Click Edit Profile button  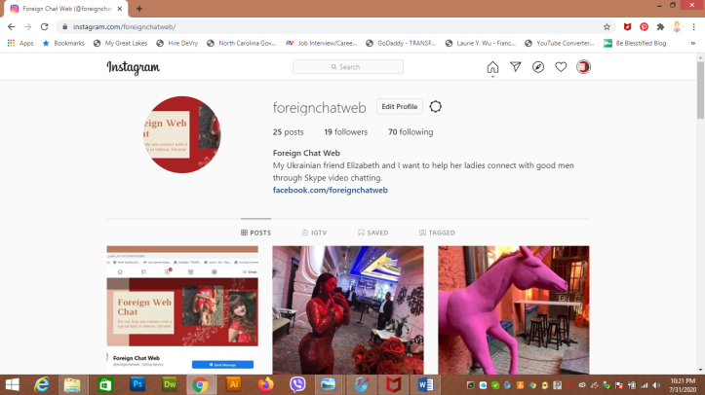click(x=399, y=107)
